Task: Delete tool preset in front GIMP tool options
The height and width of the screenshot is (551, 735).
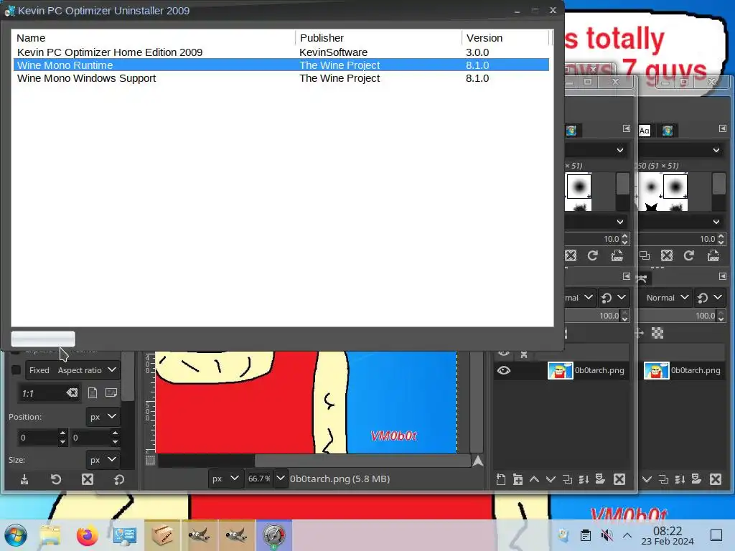Action: (87, 479)
